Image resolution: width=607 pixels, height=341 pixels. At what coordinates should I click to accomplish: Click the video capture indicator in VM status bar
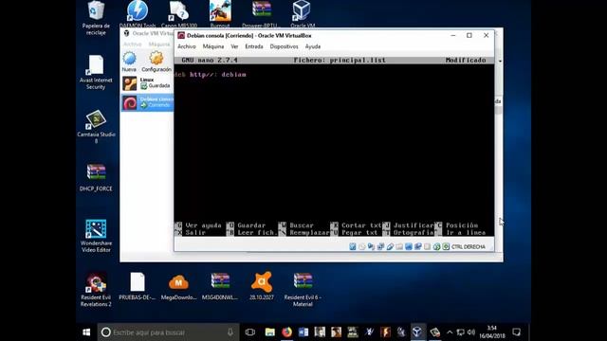point(417,246)
